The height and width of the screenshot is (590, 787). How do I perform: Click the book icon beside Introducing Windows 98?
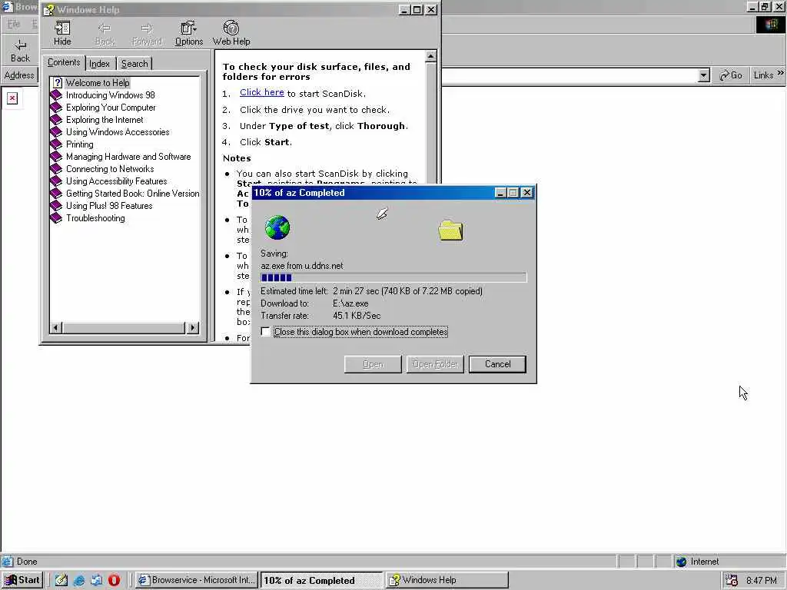coord(56,94)
